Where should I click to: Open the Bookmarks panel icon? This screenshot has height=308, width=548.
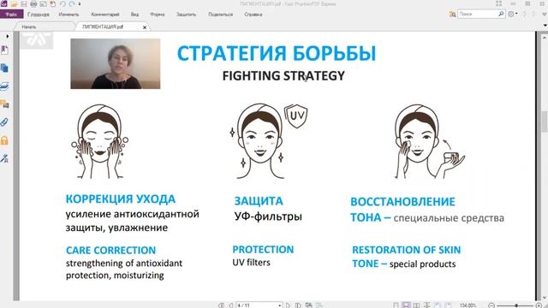5,50
